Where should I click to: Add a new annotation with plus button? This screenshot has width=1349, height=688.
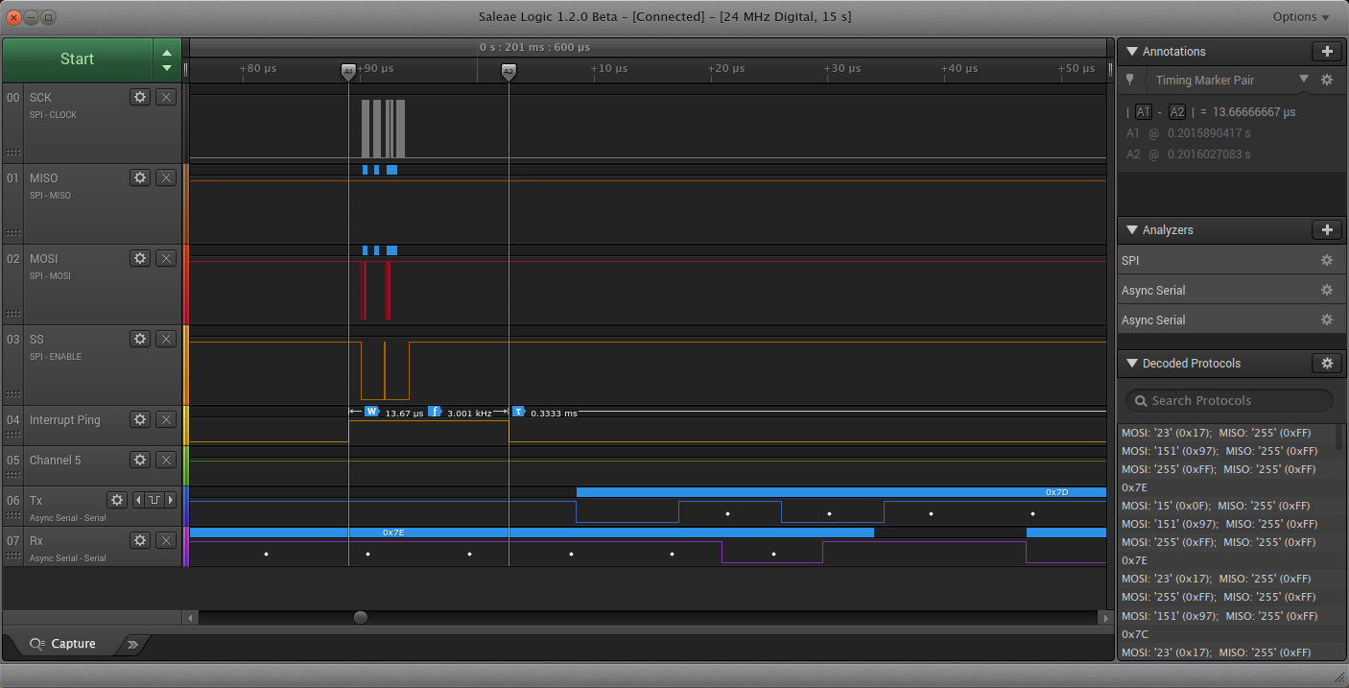coord(1326,52)
